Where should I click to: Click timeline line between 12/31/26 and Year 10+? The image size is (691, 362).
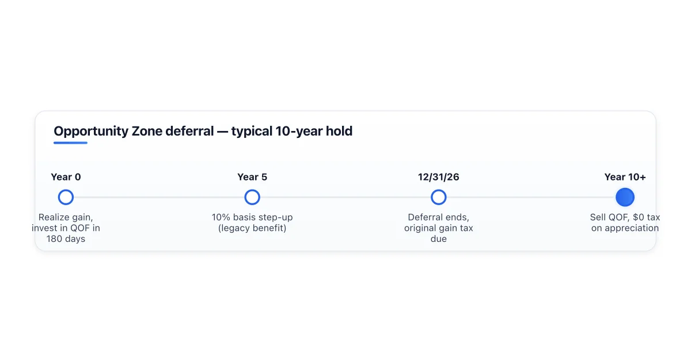531,197
